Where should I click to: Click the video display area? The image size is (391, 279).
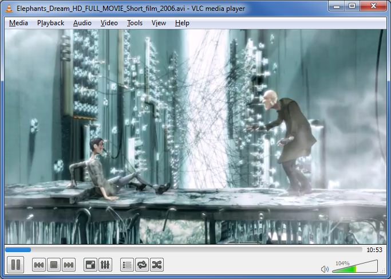(x=196, y=136)
